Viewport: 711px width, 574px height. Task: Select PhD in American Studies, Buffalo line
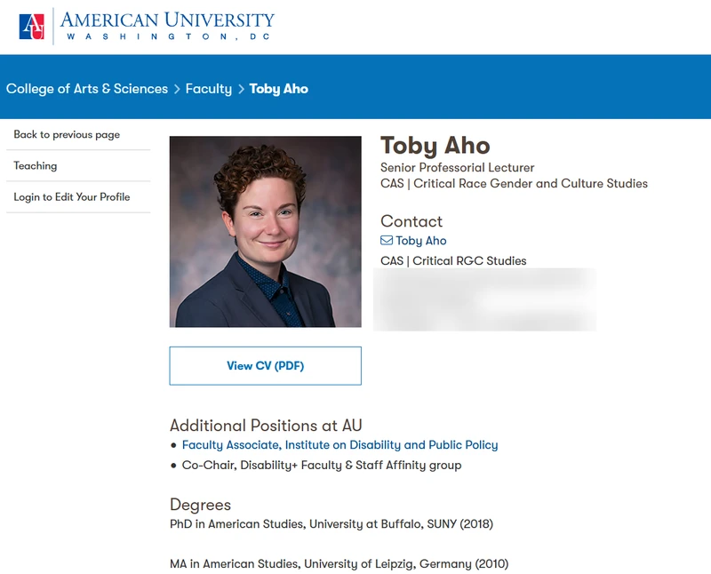click(332, 524)
